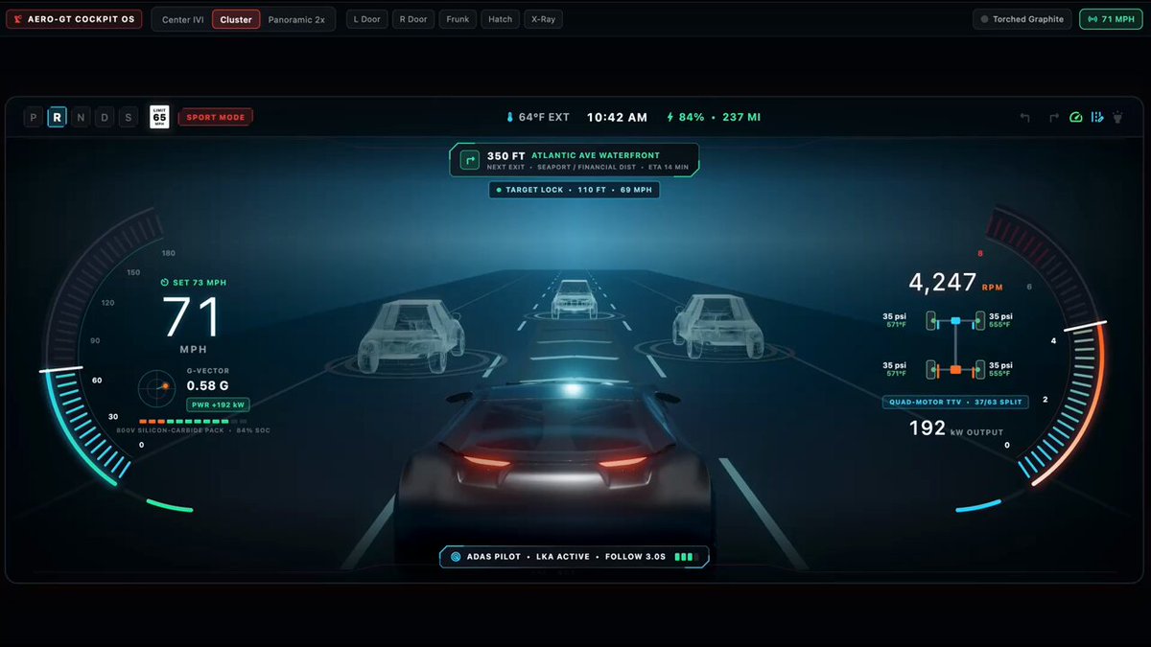The height and width of the screenshot is (647, 1151).
Task: Click the 71 MPH live speed badge
Action: [x=1111, y=19]
